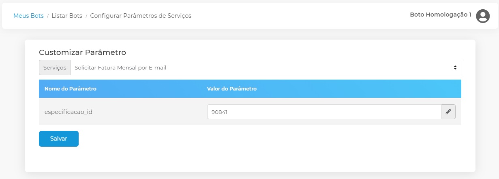Click the slash separator after Listar Bots
499x179 pixels.
click(86, 16)
